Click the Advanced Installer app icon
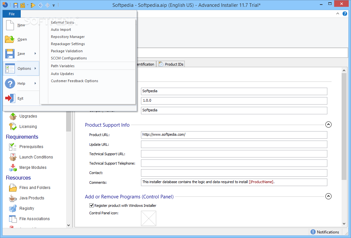This screenshot has height=238, width=351. [x=5, y=5]
